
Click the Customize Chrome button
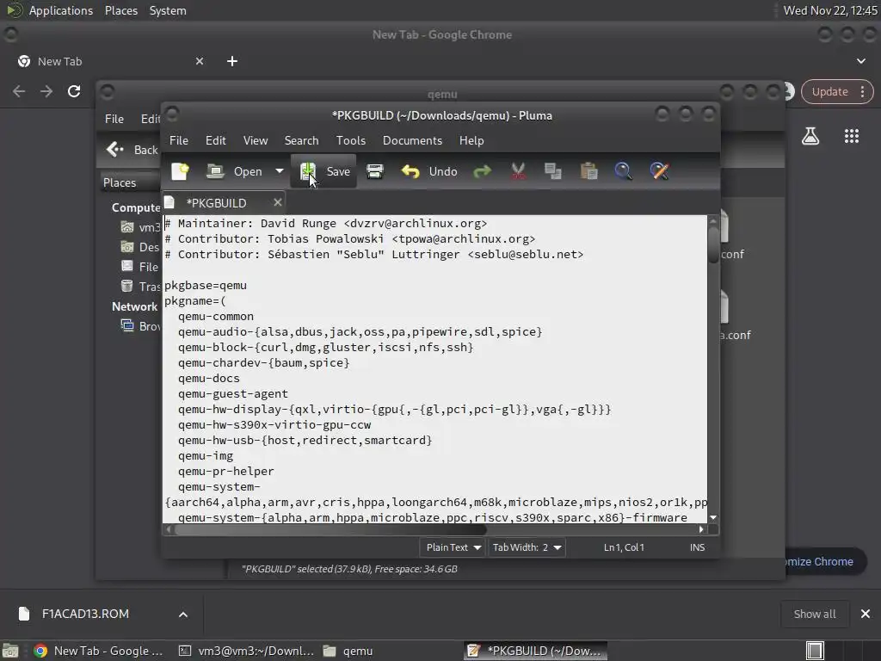point(825,561)
